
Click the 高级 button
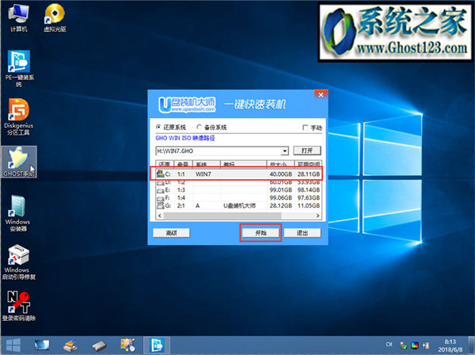click(172, 233)
